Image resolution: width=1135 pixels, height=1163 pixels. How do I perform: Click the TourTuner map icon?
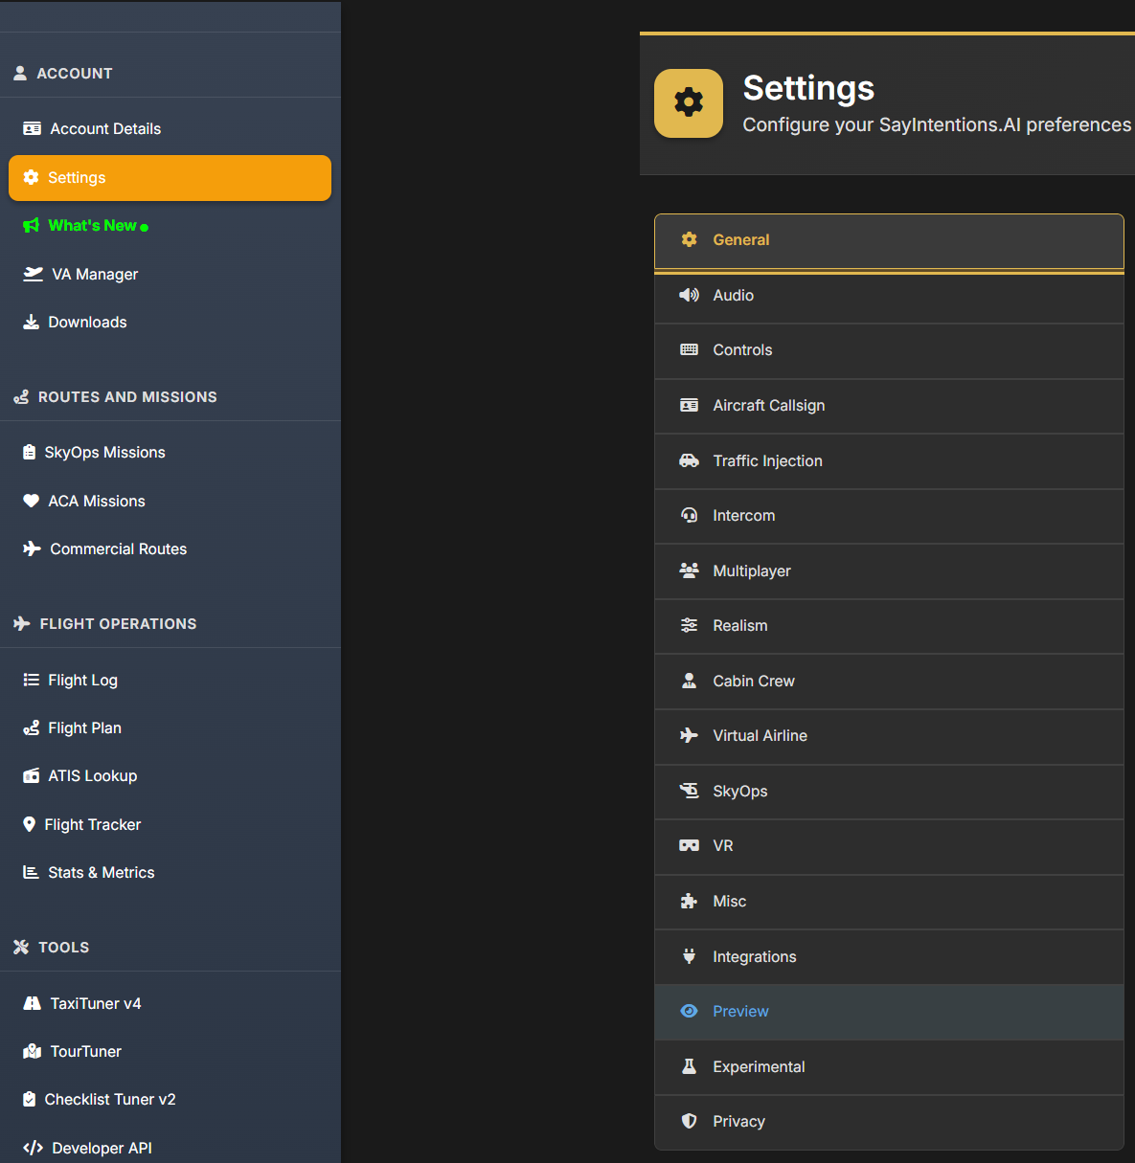click(x=33, y=1051)
